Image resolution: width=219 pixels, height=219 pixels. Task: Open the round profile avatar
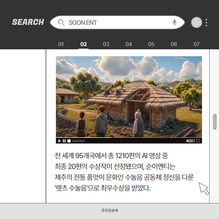click(x=196, y=22)
